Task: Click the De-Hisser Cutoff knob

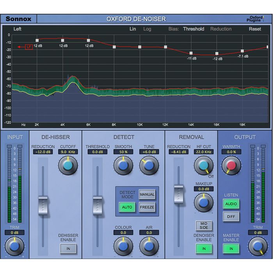Action: 68,165
